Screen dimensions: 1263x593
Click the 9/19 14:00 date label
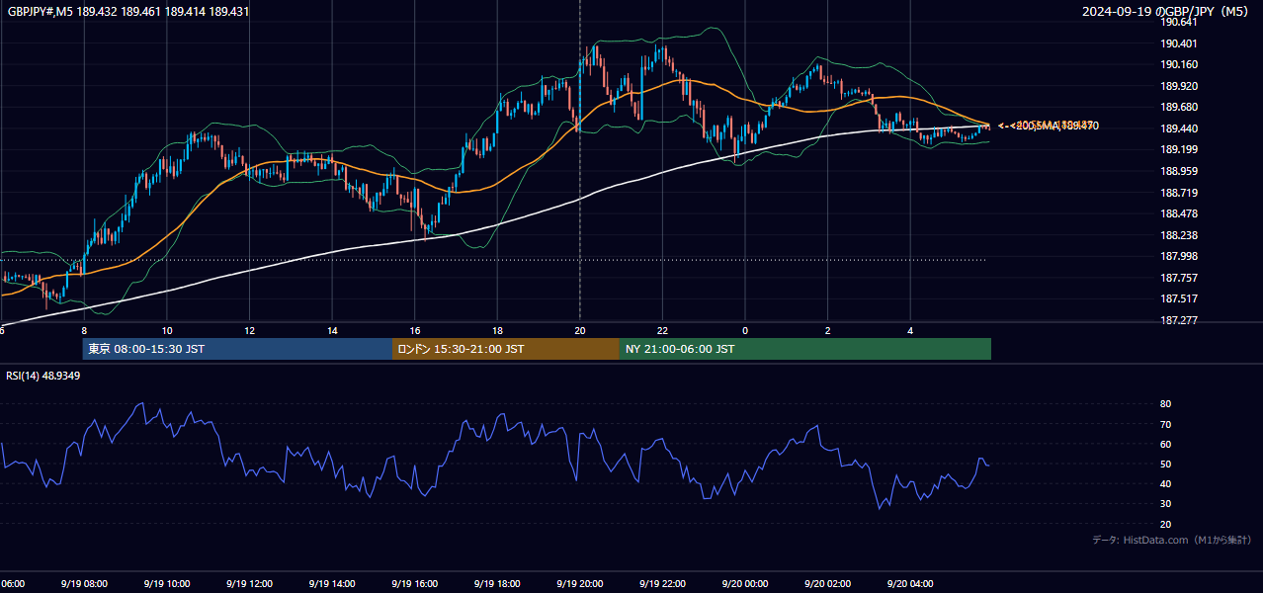[332, 584]
